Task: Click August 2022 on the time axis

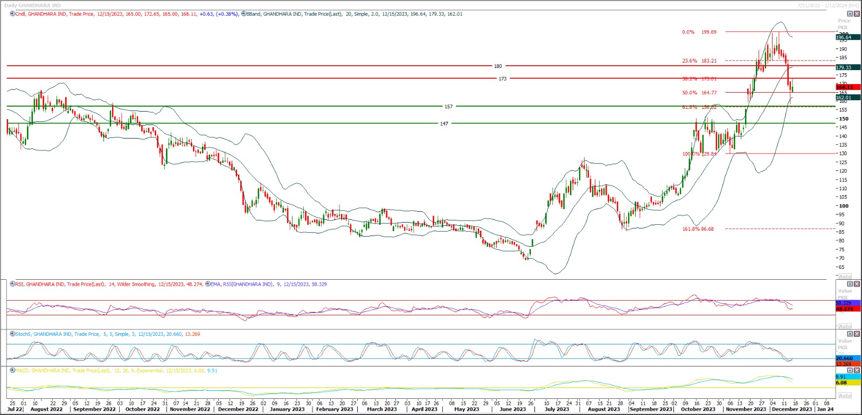Action: tap(46, 409)
